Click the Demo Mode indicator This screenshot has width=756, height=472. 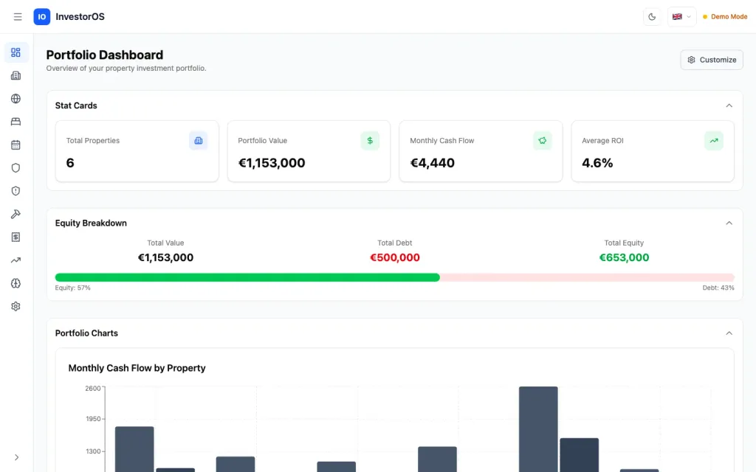pyautogui.click(x=725, y=17)
